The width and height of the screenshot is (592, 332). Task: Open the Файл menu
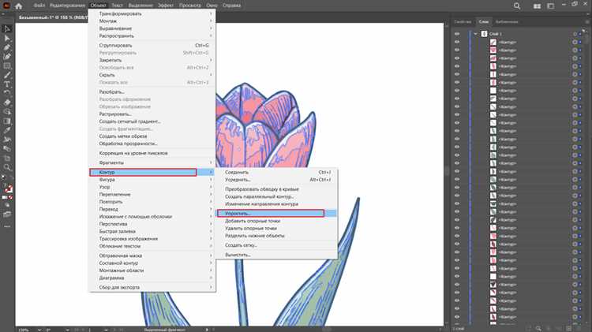[39, 6]
